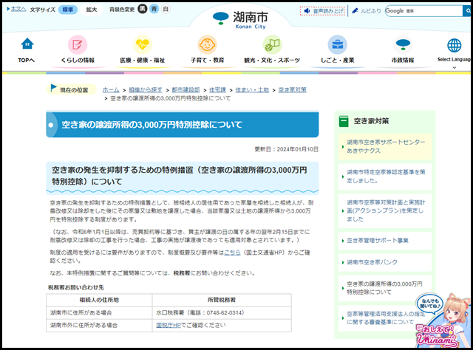The image size is (473, 350).
Task: Change background color to white (白)
Action: [166, 9]
